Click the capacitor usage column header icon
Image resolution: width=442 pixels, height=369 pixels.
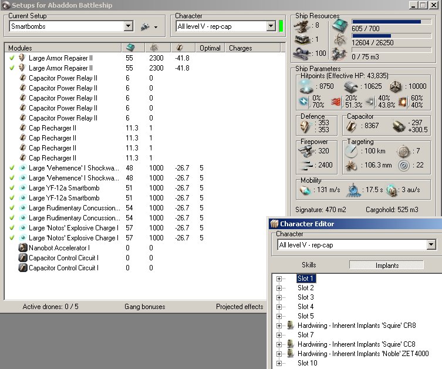point(180,48)
